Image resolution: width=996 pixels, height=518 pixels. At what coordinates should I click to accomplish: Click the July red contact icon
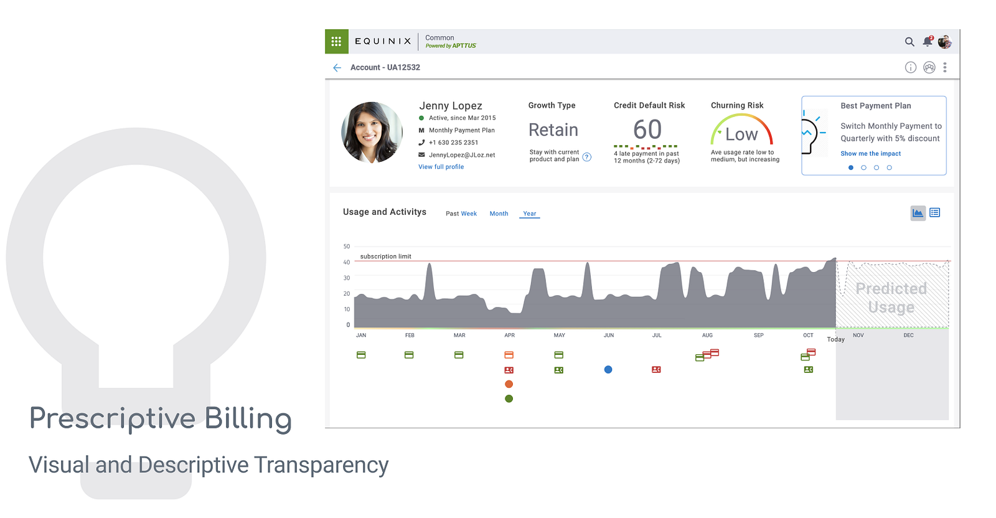[x=656, y=370]
